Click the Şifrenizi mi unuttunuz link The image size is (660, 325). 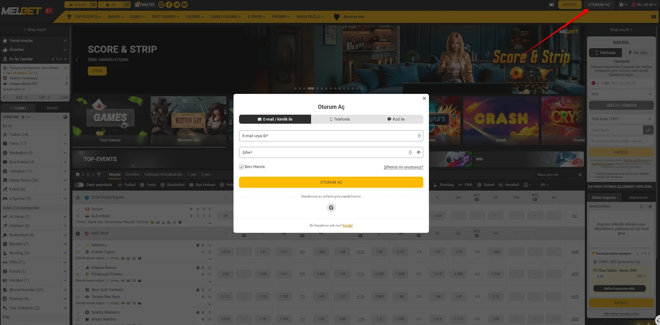click(x=404, y=167)
